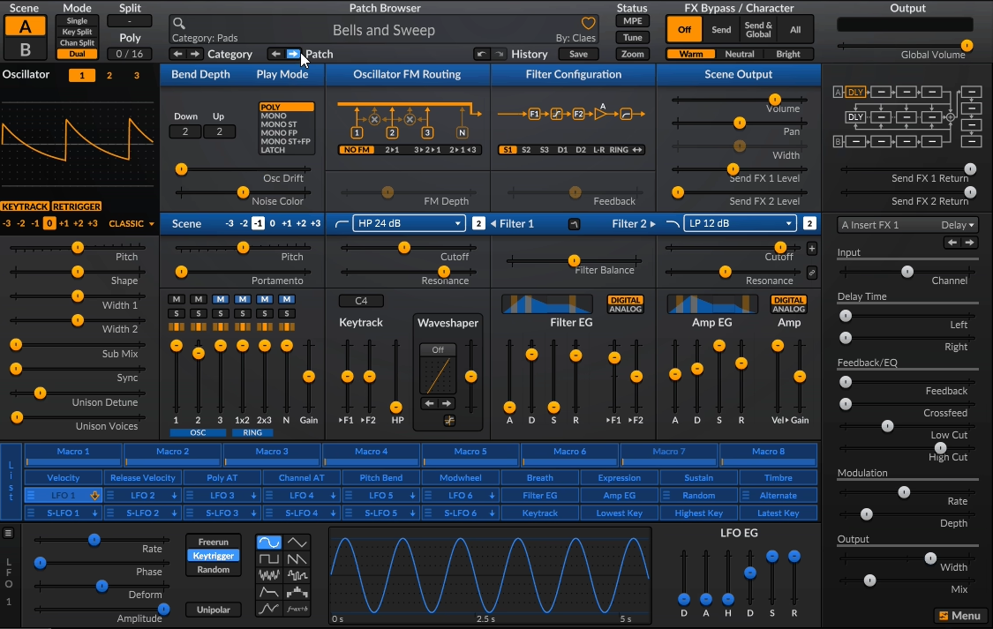993x629 pixels.
Task: Go to the previous category arrow
Action: pyautogui.click(x=177, y=54)
